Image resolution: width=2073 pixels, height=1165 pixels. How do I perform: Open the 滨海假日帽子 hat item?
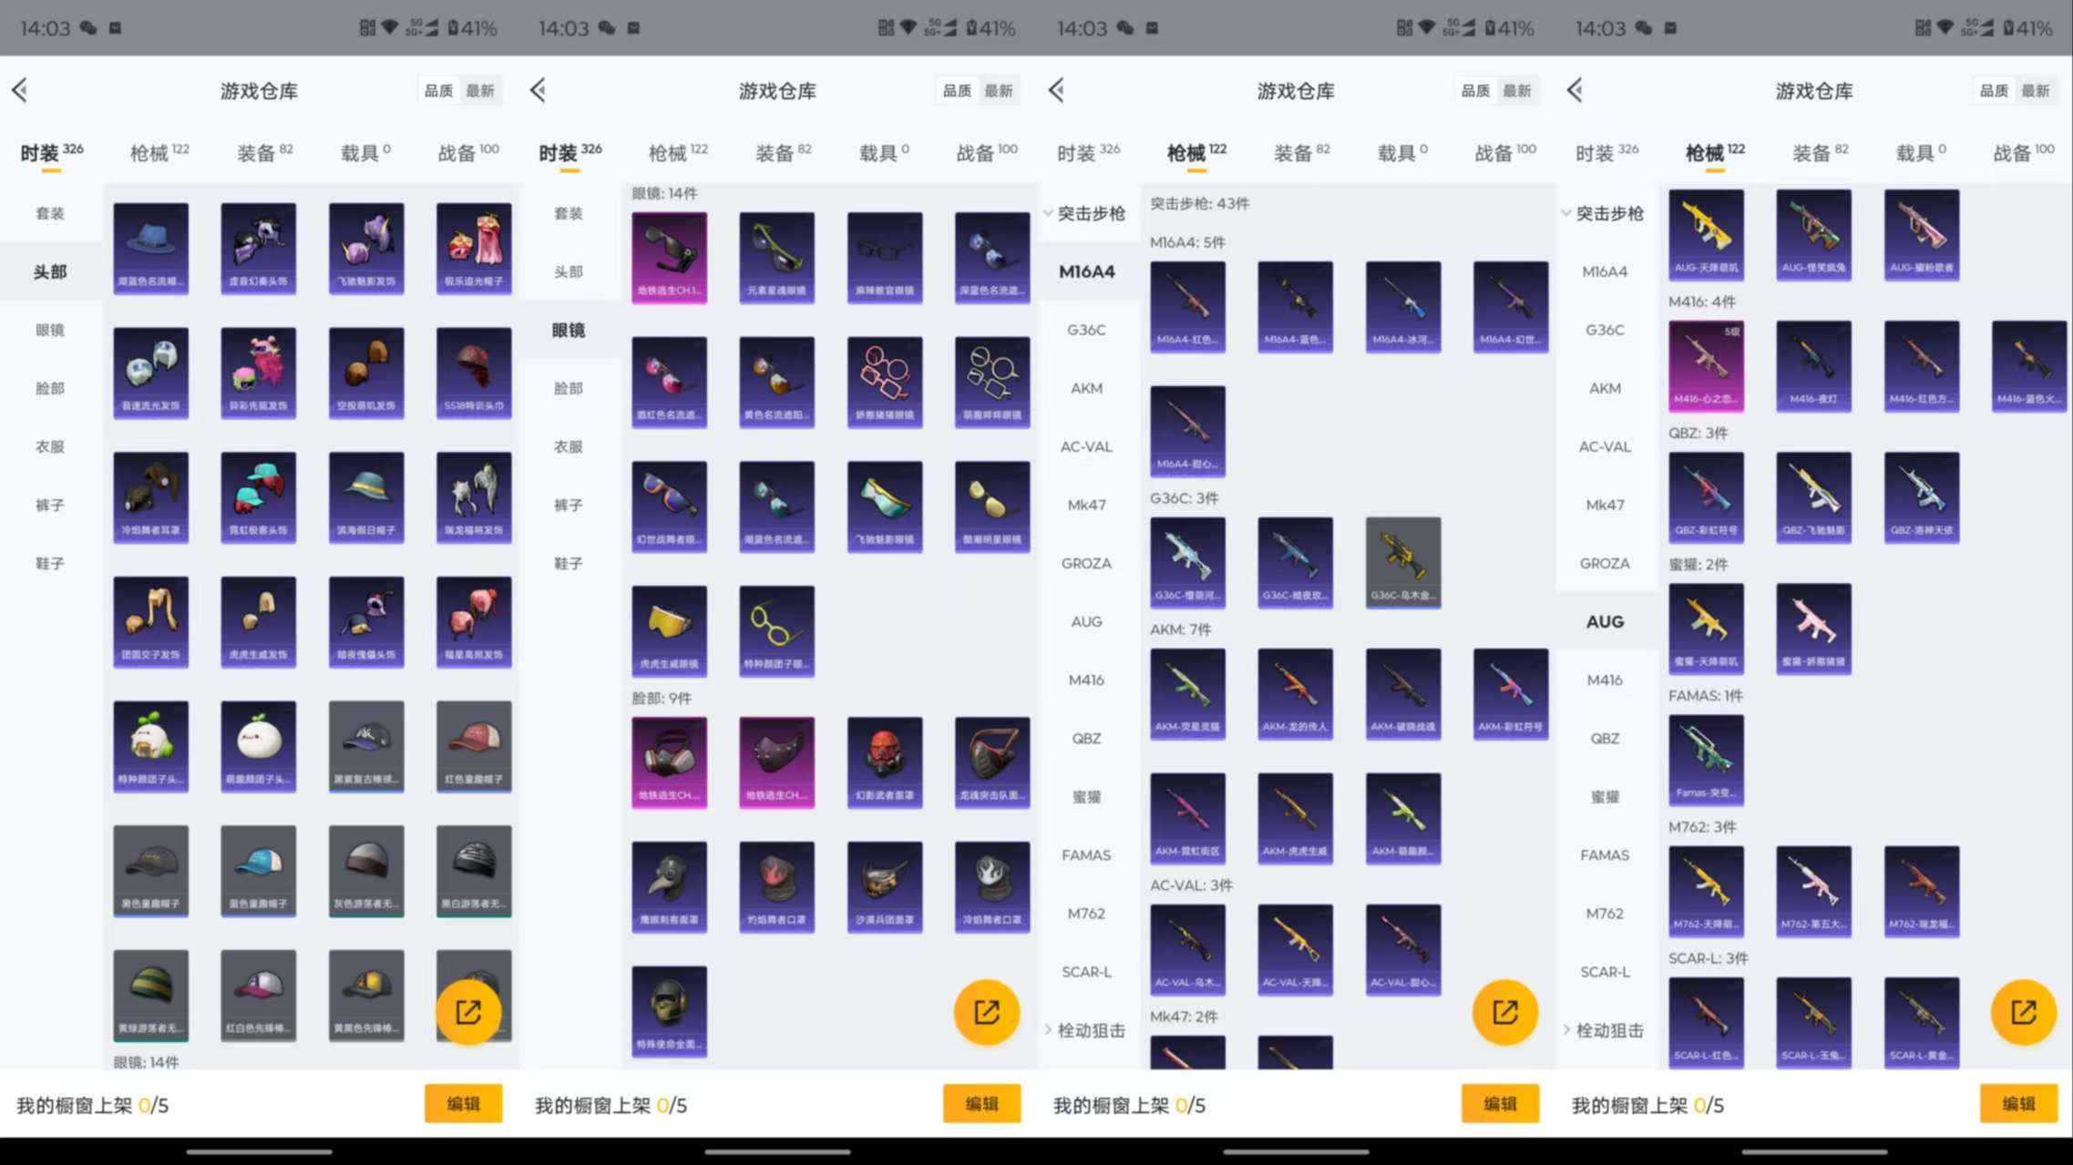(366, 497)
